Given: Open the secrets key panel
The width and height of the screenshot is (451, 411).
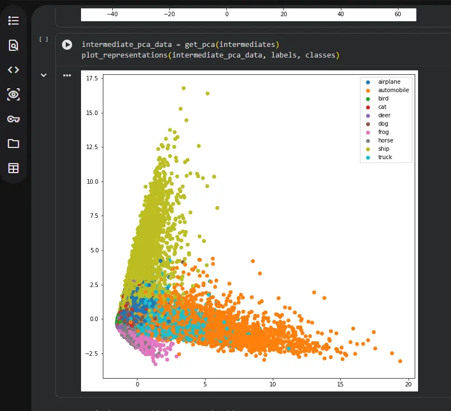Looking at the screenshot, I should 13,119.
